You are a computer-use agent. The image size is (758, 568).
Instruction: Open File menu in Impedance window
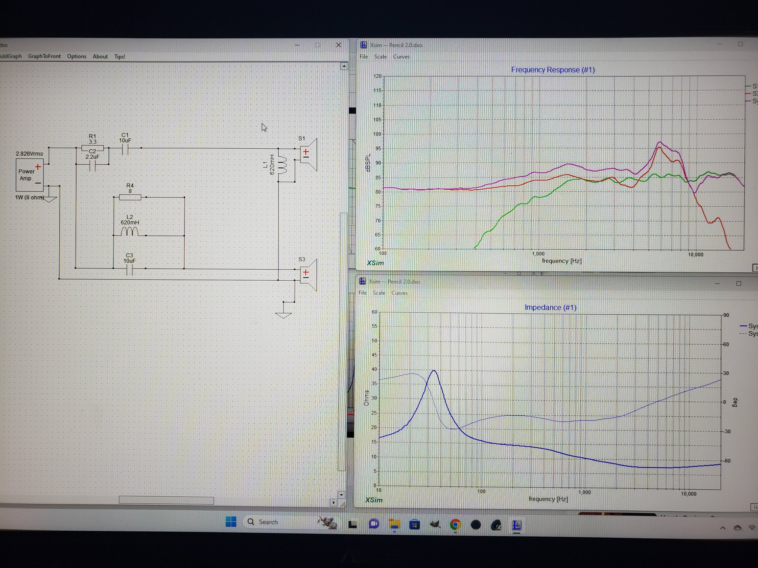pos(362,293)
